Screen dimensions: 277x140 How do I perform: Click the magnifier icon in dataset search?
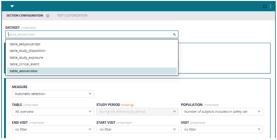pos(174,35)
